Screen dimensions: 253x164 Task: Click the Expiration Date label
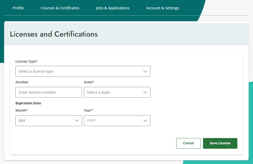(x=28, y=103)
